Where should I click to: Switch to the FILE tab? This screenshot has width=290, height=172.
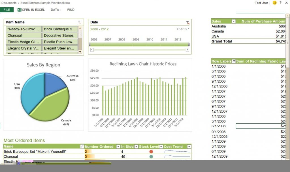(x=7, y=10)
